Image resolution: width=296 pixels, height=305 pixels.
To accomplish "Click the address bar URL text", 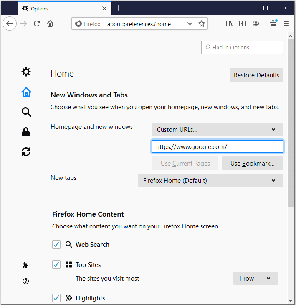I will [139, 24].
